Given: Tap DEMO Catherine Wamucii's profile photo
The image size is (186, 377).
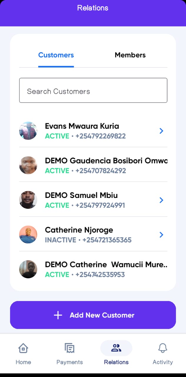Looking at the screenshot, I should (28, 269).
